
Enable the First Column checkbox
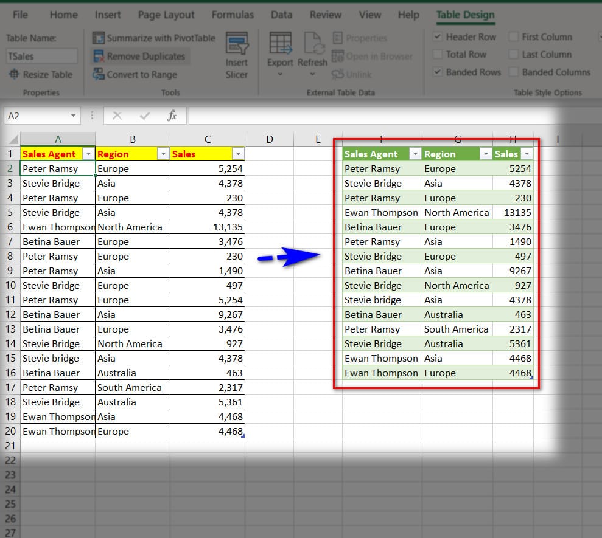point(514,37)
